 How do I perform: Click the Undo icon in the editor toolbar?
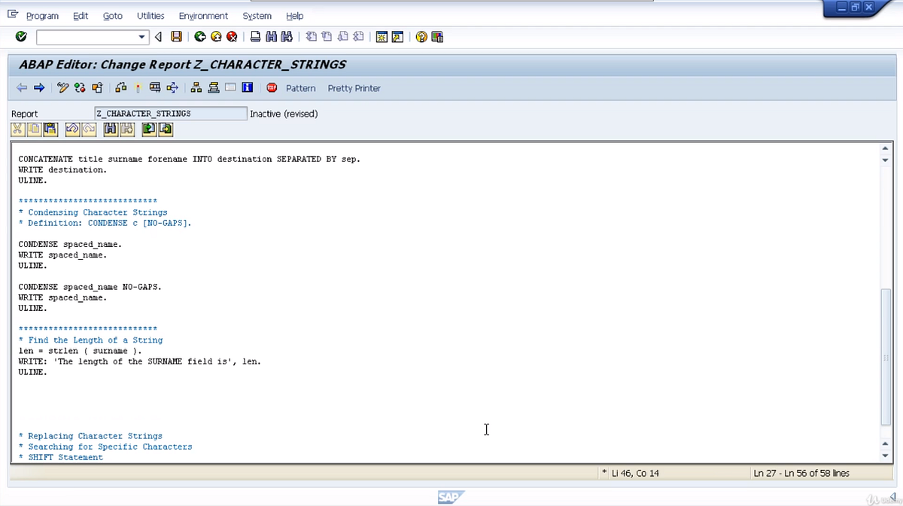point(71,129)
